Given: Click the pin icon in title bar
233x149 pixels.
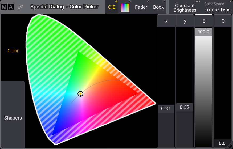Looking at the screenshot, I should click(20, 7).
